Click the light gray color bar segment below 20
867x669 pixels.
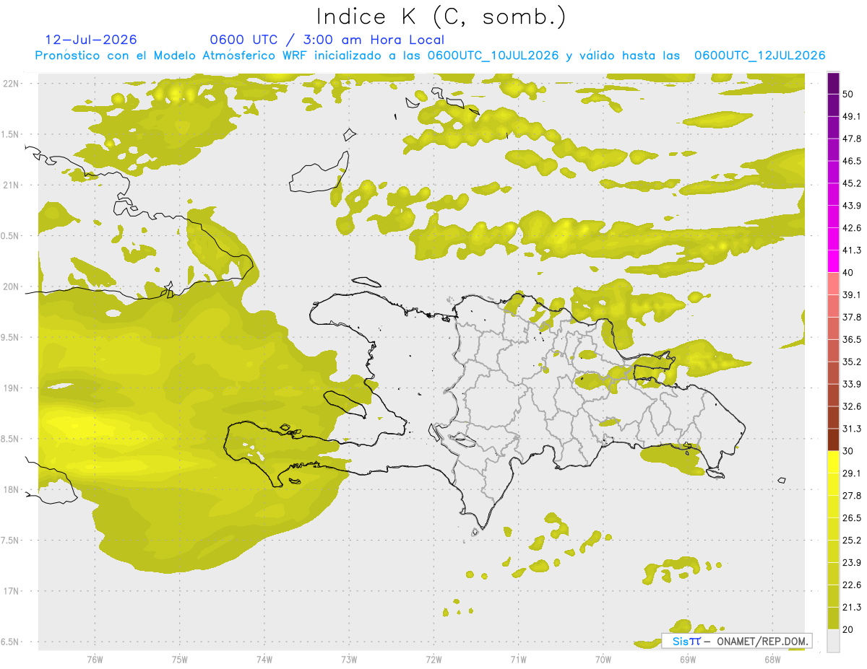[833, 641]
